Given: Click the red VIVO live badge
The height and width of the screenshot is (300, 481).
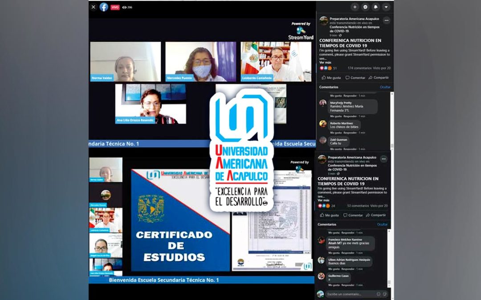Looking at the screenshot, I should (115, 7).
